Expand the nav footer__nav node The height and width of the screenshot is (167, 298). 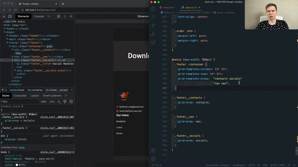(13, 57)
